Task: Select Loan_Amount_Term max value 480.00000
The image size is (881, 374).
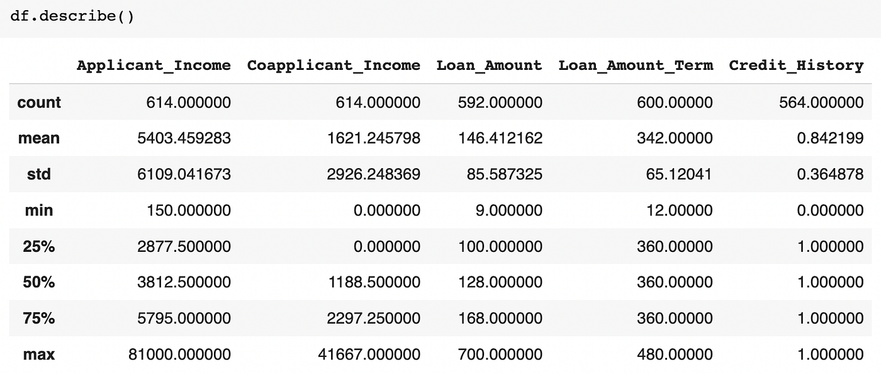Action: (675, 354)
